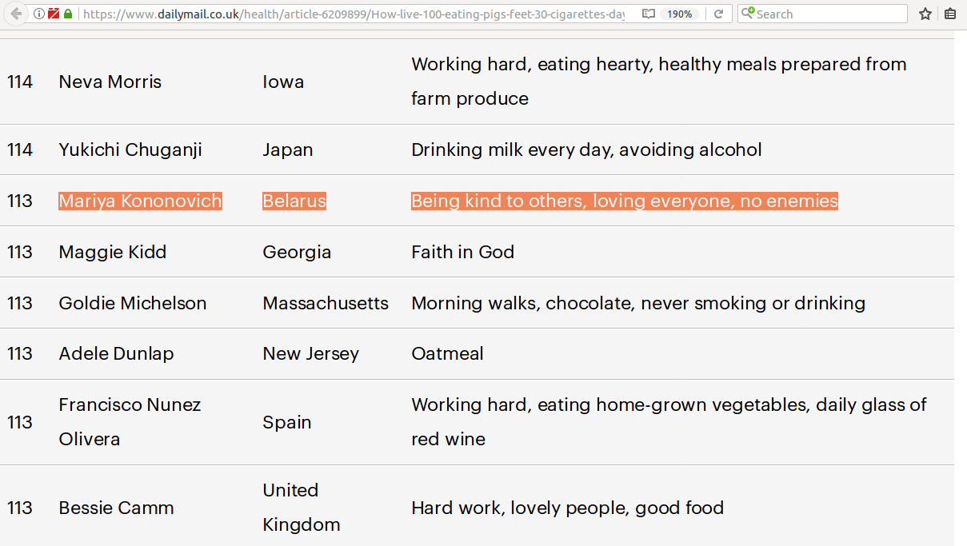The image size is (967, 546).
Task: Click the dailymail URL address field
Action: [x=352, y=14]
